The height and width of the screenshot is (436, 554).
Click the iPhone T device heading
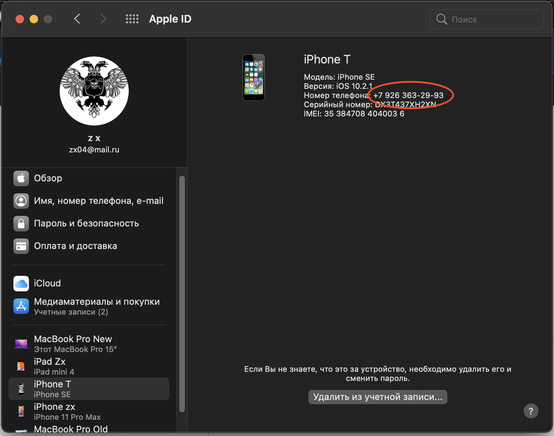click(x=327, y=59)
